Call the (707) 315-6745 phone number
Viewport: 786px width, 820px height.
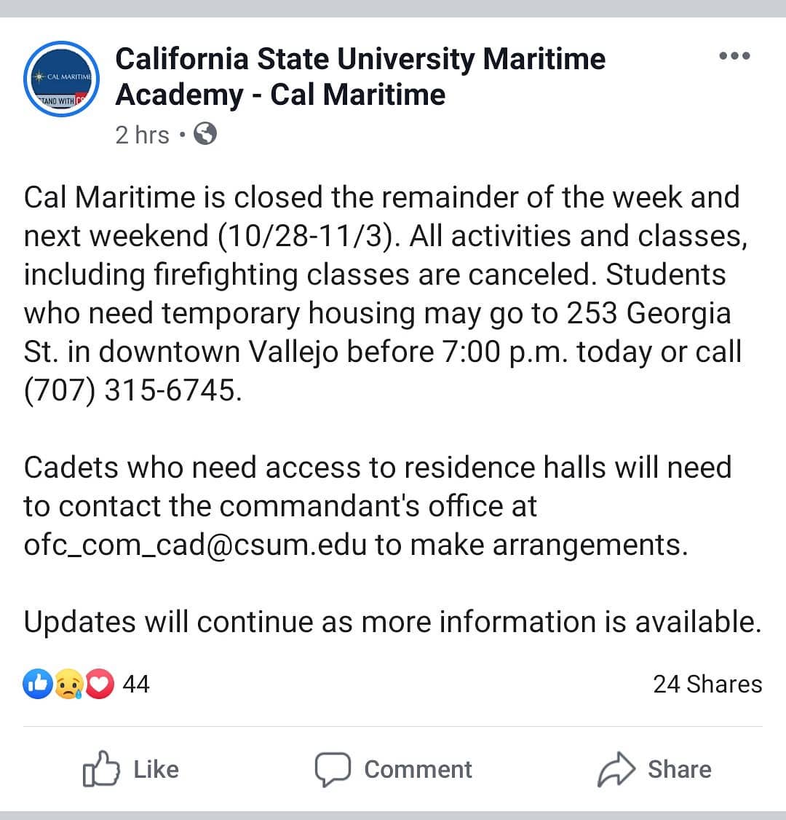(x=132, y=390)
